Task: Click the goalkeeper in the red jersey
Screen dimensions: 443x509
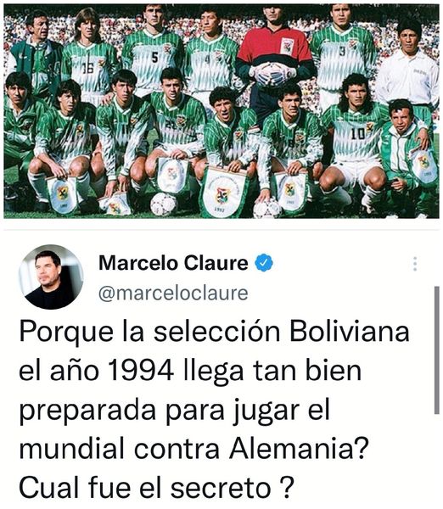Action: click(274, 62)
